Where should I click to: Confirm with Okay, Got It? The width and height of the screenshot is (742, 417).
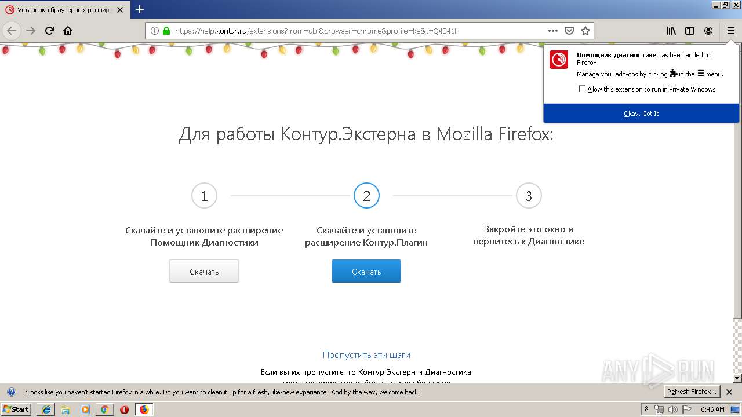tap(641, 114)
